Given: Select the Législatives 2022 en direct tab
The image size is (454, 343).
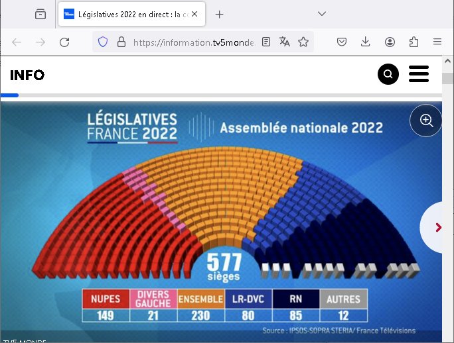Looking at the screenshot, I should [131, 14].
